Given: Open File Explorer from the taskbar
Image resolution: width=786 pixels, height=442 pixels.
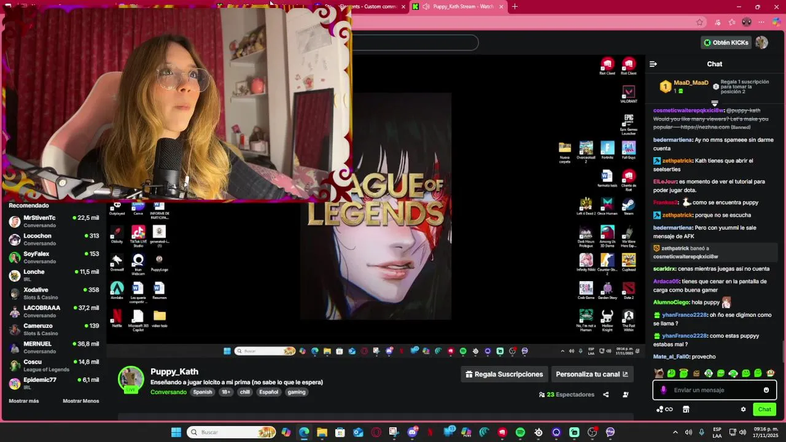Looking at the screenshot, I should tap(322, 432).
